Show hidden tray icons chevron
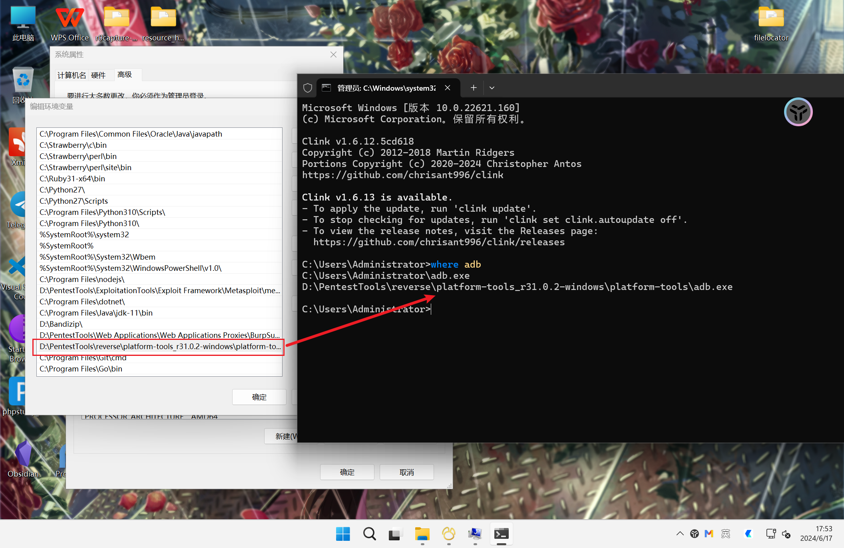This screenshot has width=844, height=548. [x=680, y=534]
